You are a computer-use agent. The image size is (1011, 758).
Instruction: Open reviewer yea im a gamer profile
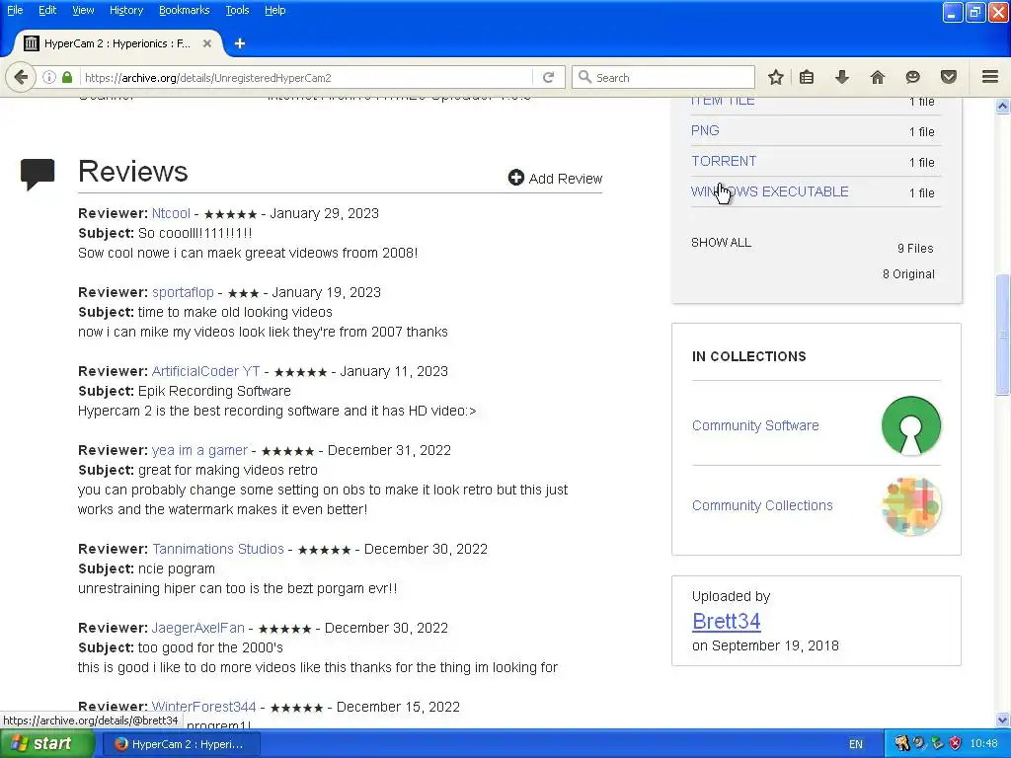pyautogui.click(x=199, y=450)
